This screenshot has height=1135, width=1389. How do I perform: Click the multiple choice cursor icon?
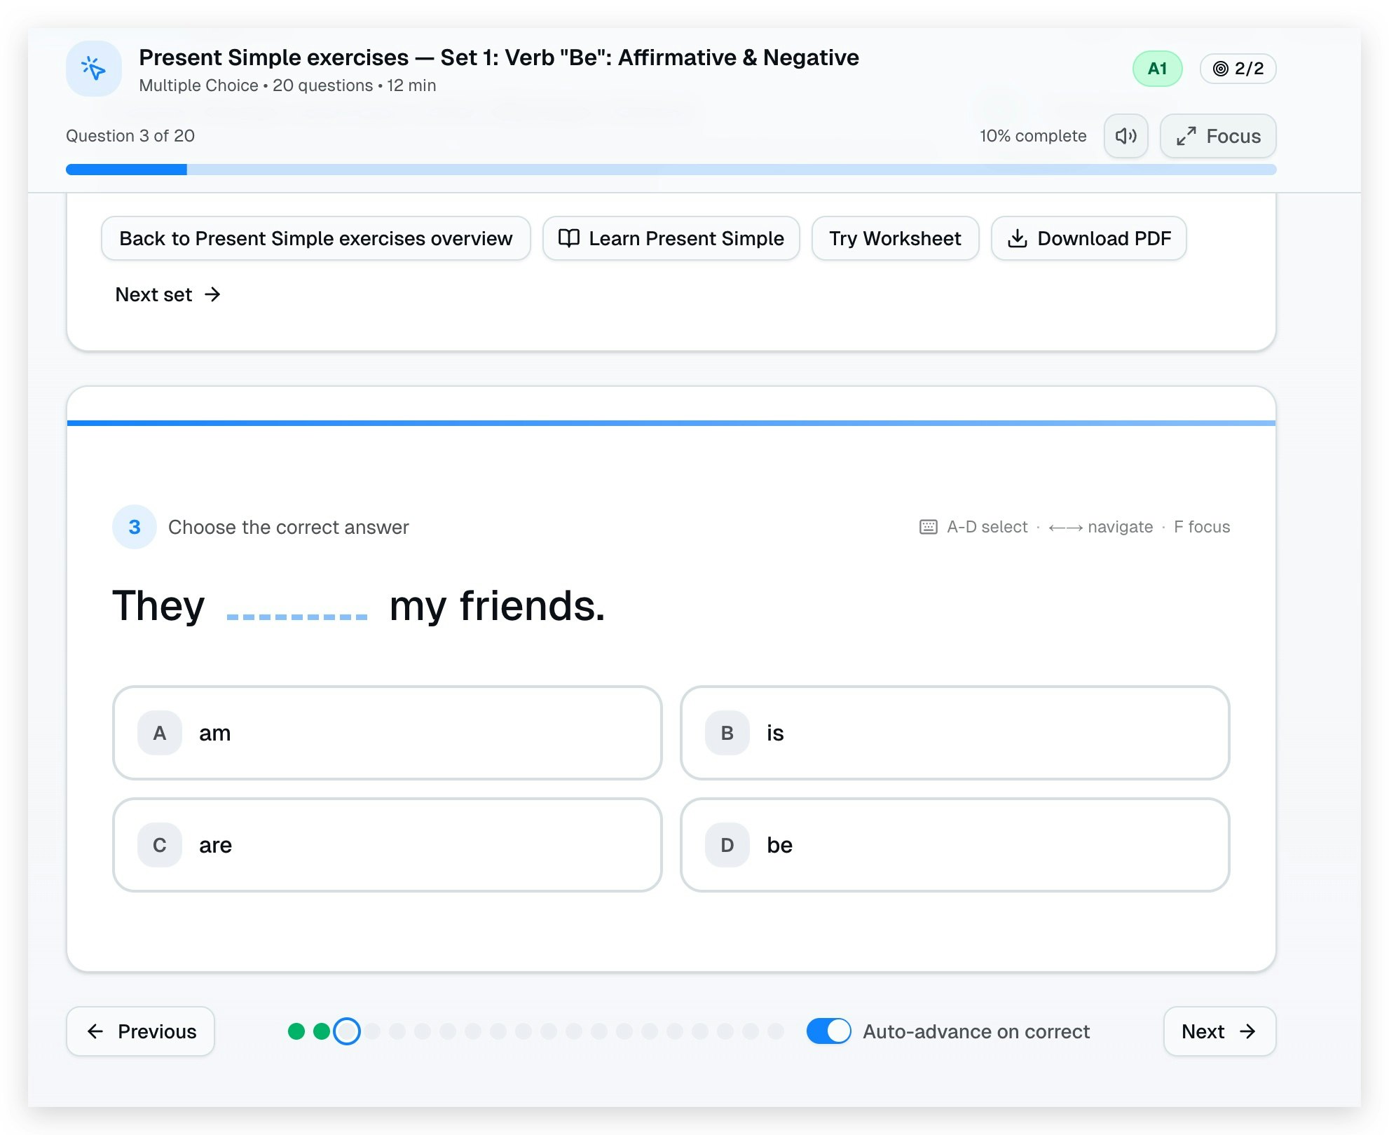94,69
